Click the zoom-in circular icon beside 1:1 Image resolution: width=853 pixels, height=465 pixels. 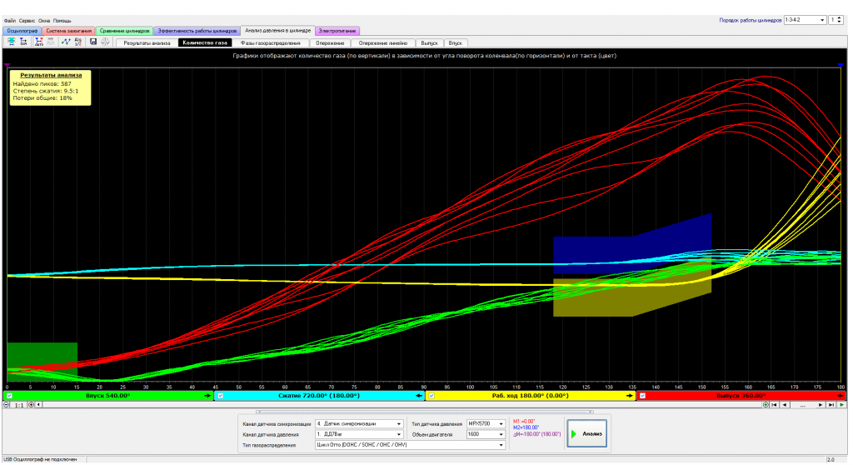pyautogui.click(x=31, y=405)
